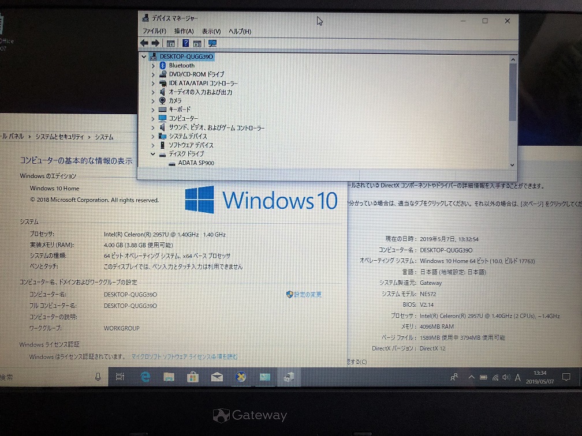The image size is (582, 436).
Task: Click the Task View icon on taskbar
Action: tap(120, 377)
